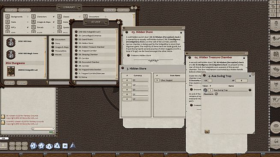Toggle the Parcels sidebar visibility checkbox
Screen dimensions: 280x157
coord(54,27)
